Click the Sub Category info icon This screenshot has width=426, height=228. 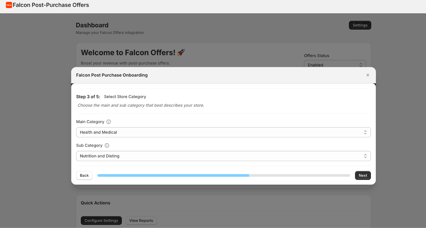pos(107,146)
